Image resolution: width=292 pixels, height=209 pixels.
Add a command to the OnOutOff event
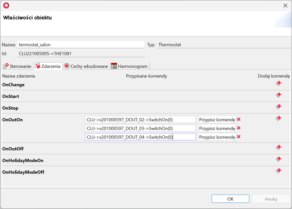pyautogui.click(x=278, y=147)
